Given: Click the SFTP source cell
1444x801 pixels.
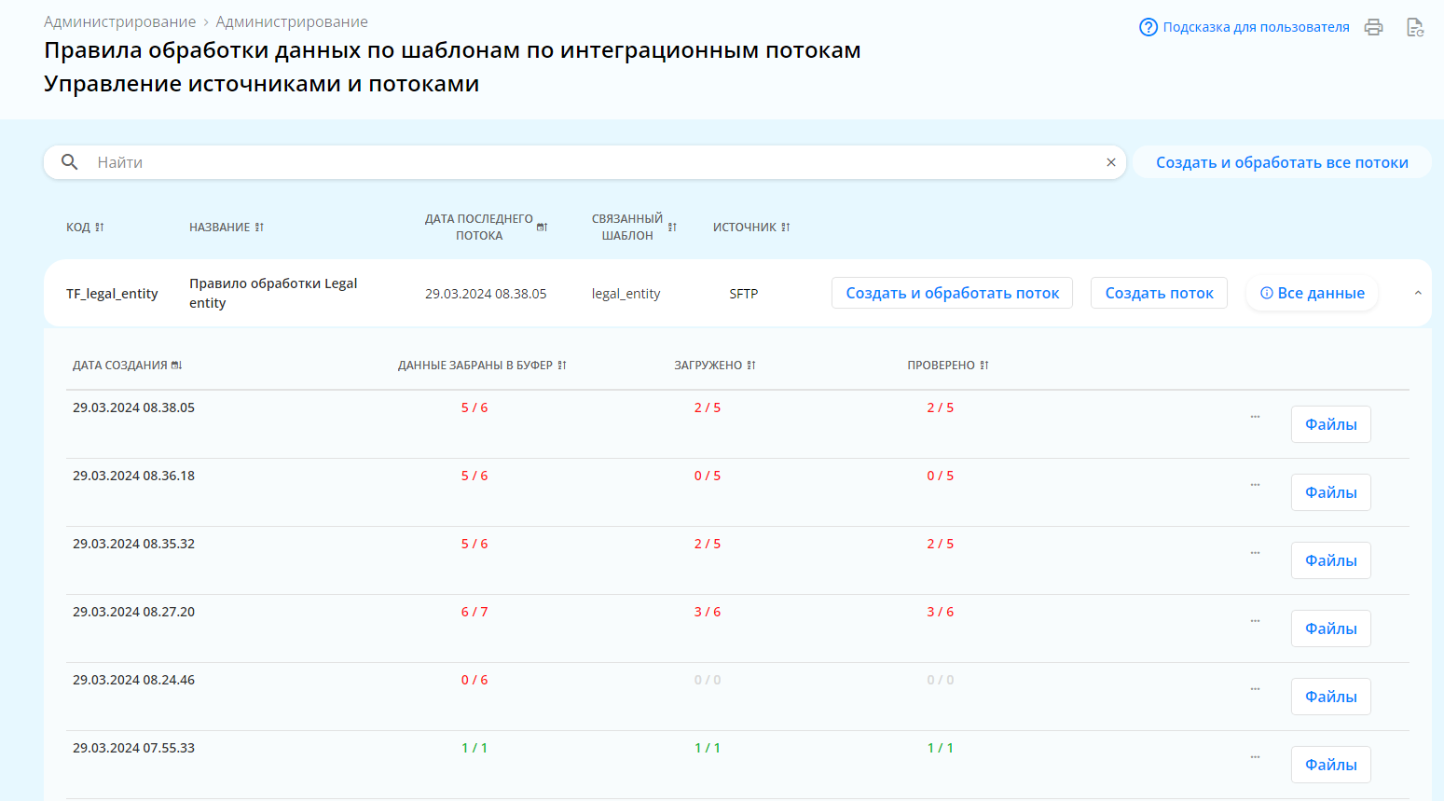Looking at the screenshot, I should click(x=743, y=294).
